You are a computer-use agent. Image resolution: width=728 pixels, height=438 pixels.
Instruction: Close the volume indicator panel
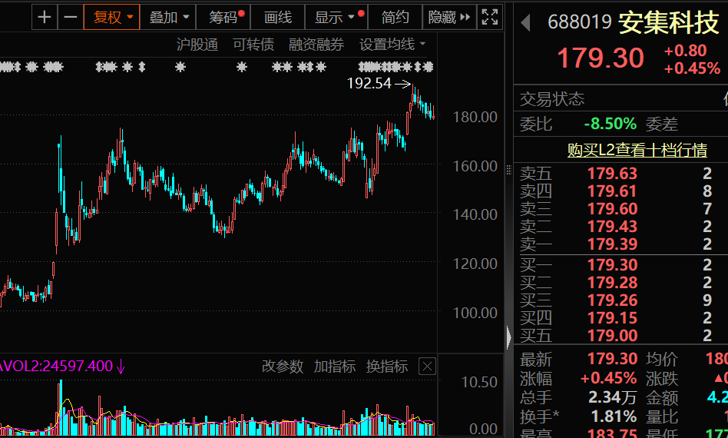click(x=427, y=367)
